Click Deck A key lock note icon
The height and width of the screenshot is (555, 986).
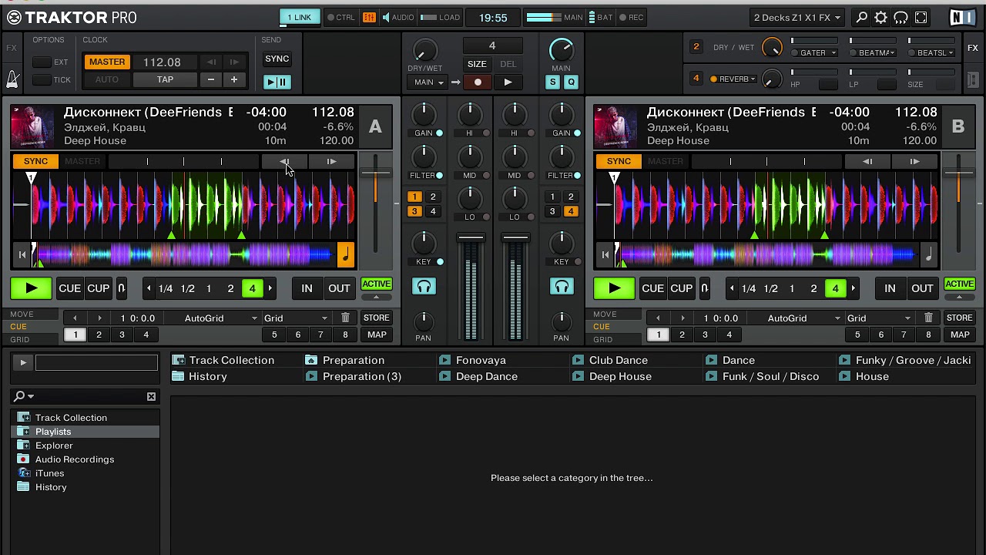point(345,254)
